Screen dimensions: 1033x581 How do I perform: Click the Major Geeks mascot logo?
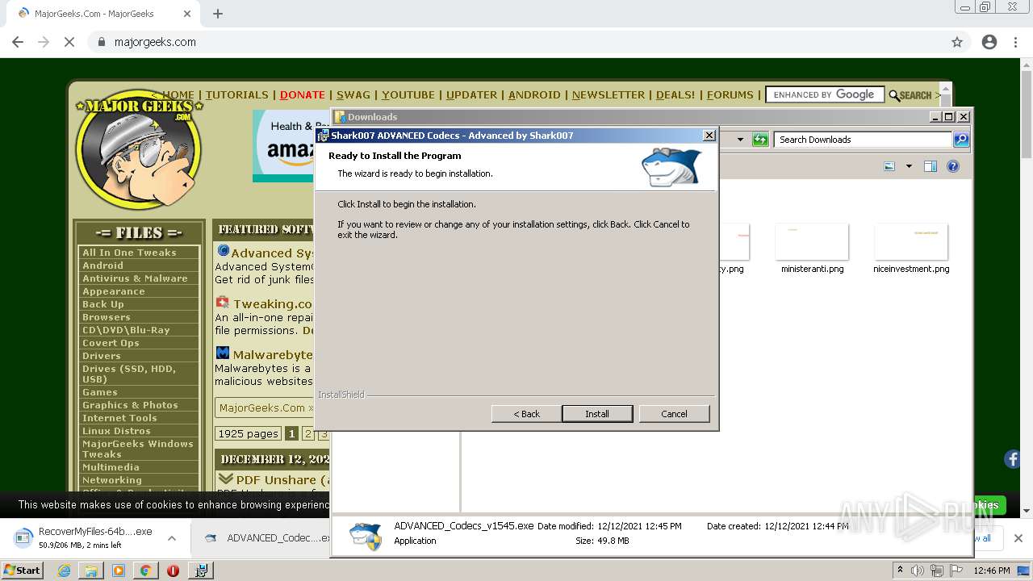(x=139, y=150)
